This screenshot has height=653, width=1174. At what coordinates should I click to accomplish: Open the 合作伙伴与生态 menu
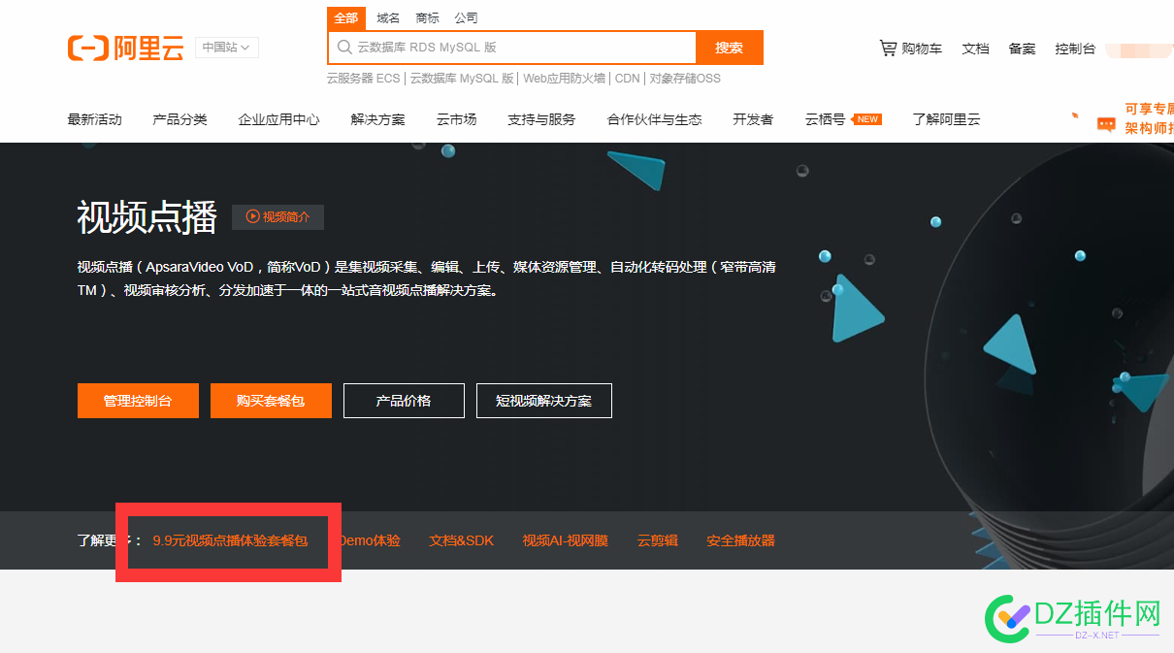(654, 119)
